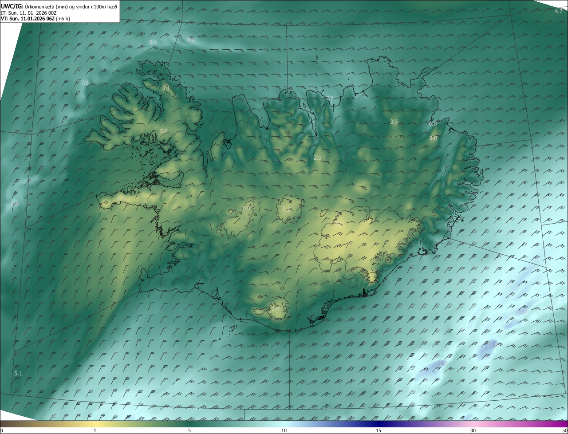Image resolution: width=568 pixels, height=434 pixels.
Task: Click the colorbar tick label 0
Action: [2, 430]
